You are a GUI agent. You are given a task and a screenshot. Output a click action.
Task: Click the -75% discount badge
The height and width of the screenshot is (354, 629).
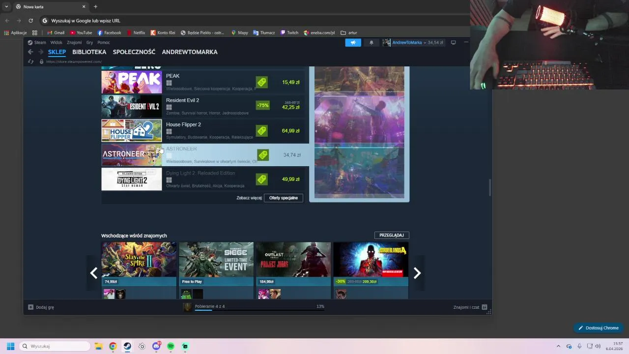pyautogui.click(x=263, y=105)
